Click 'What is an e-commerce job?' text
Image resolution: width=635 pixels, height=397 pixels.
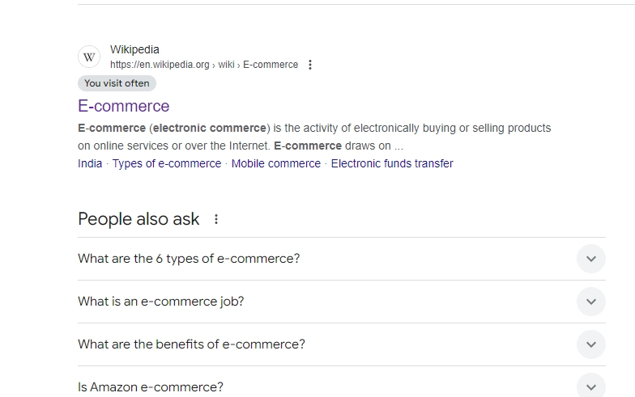click(160, 302)
